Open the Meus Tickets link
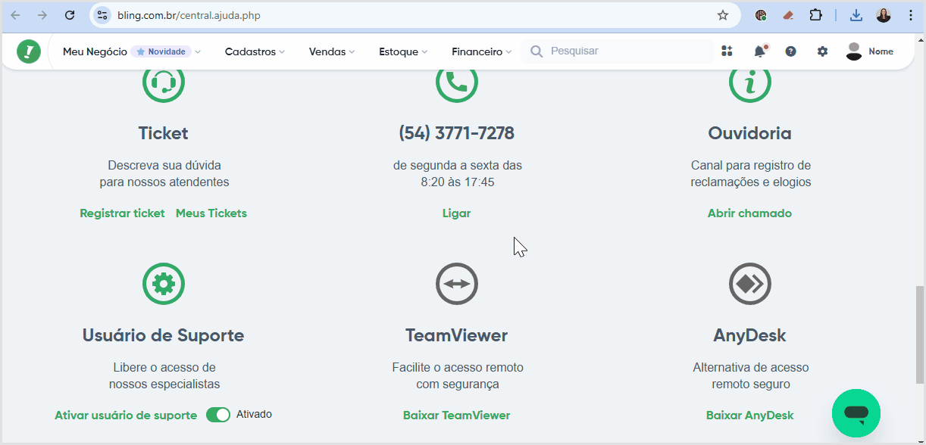Viewport: 926px width, 445px height. point(211,213)
